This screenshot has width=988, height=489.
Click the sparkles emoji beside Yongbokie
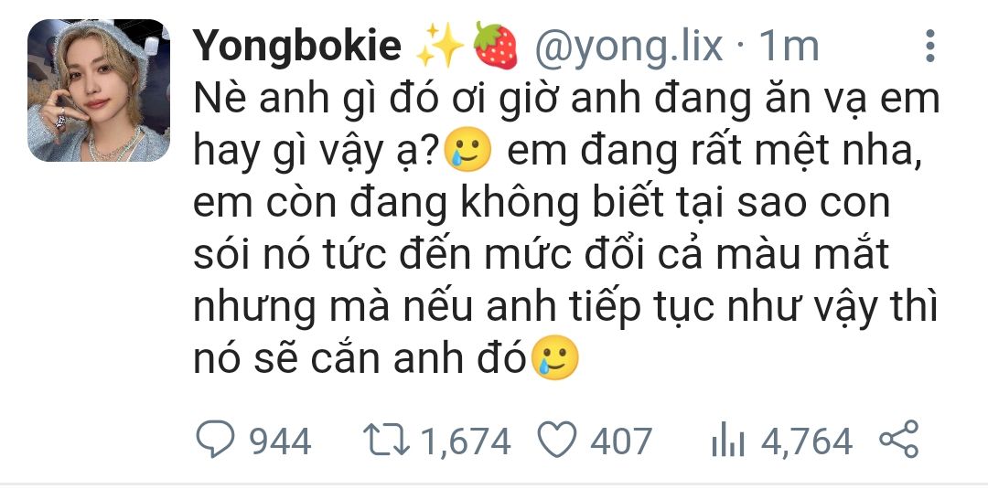click(440, 46)
